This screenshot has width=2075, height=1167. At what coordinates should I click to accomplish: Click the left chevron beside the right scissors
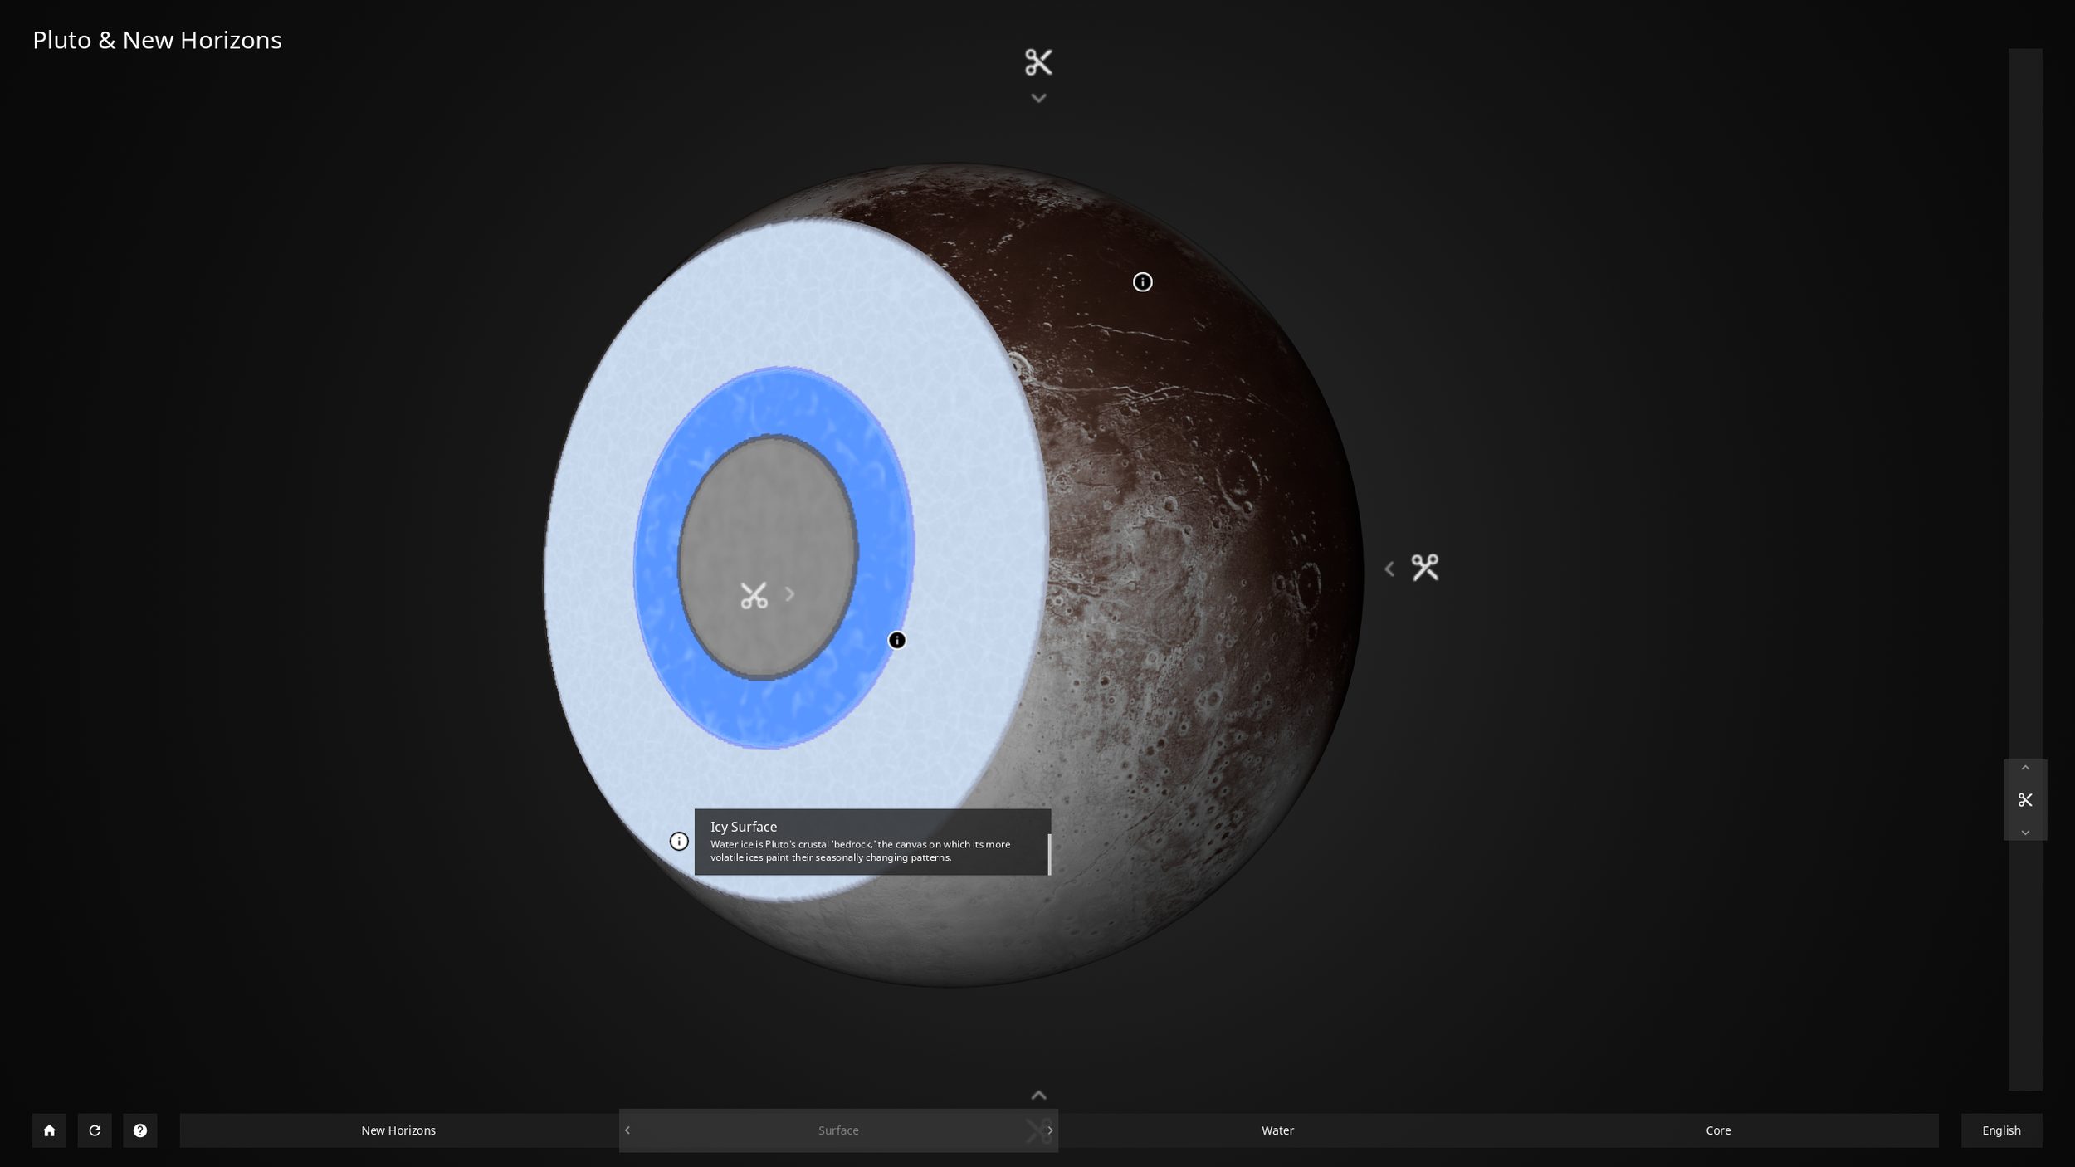[1389, 569]
